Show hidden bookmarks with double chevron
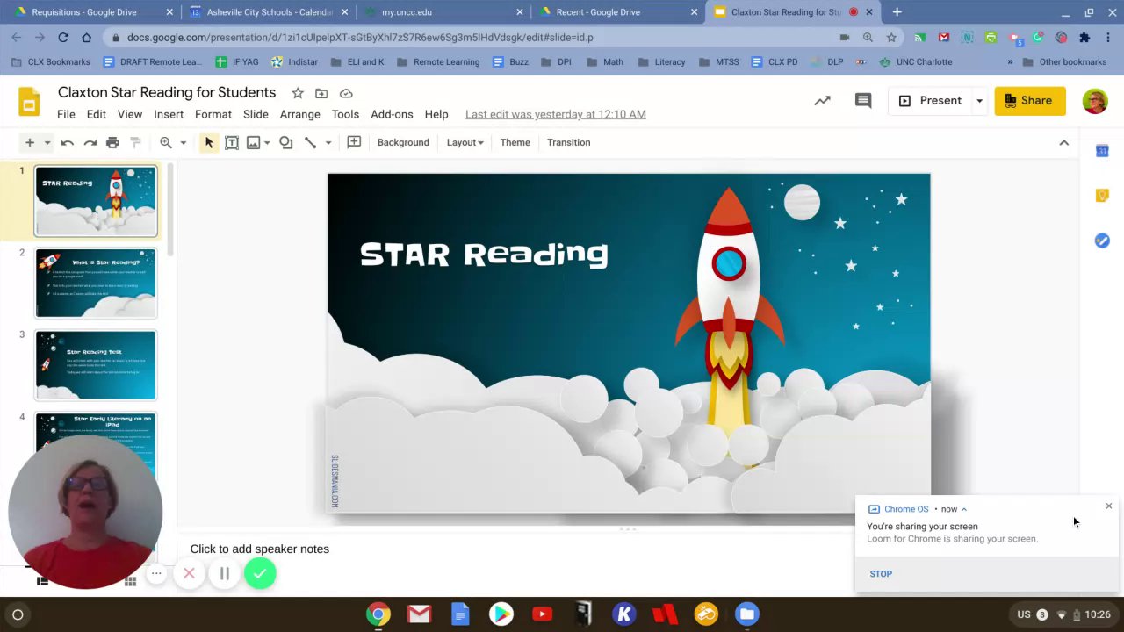The width and height of the screenshot is (1124, 632). point(1010,62)
